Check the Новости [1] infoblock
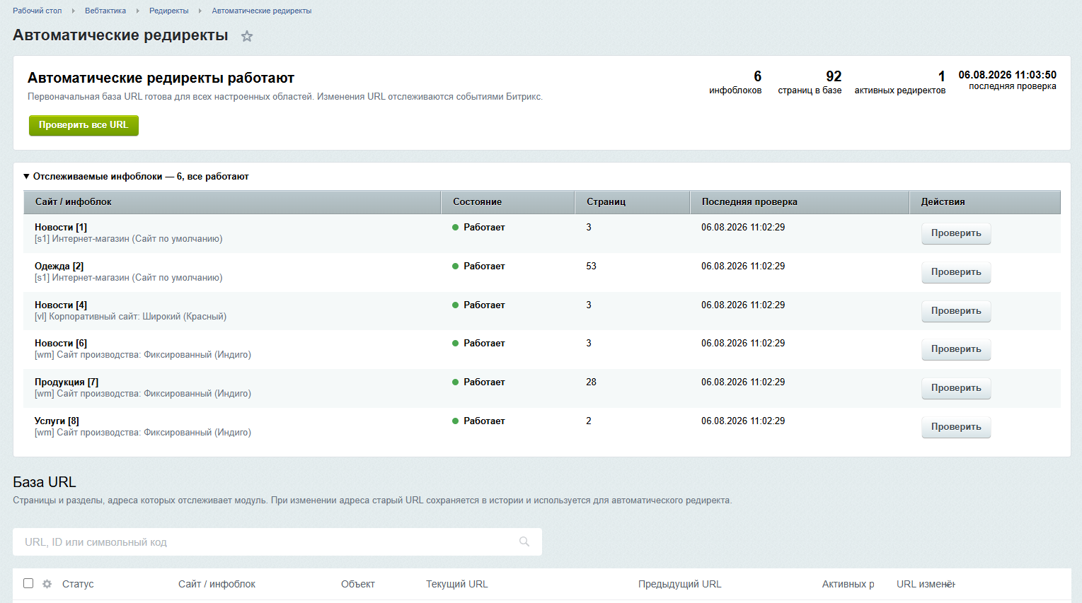The height and width of the screenshot is (603, 1082). point(956,233)
